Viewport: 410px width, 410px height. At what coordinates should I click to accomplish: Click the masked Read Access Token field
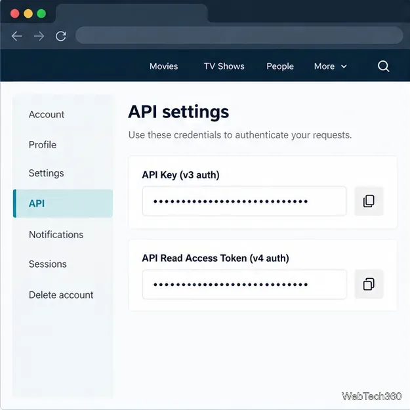(245, 285)
